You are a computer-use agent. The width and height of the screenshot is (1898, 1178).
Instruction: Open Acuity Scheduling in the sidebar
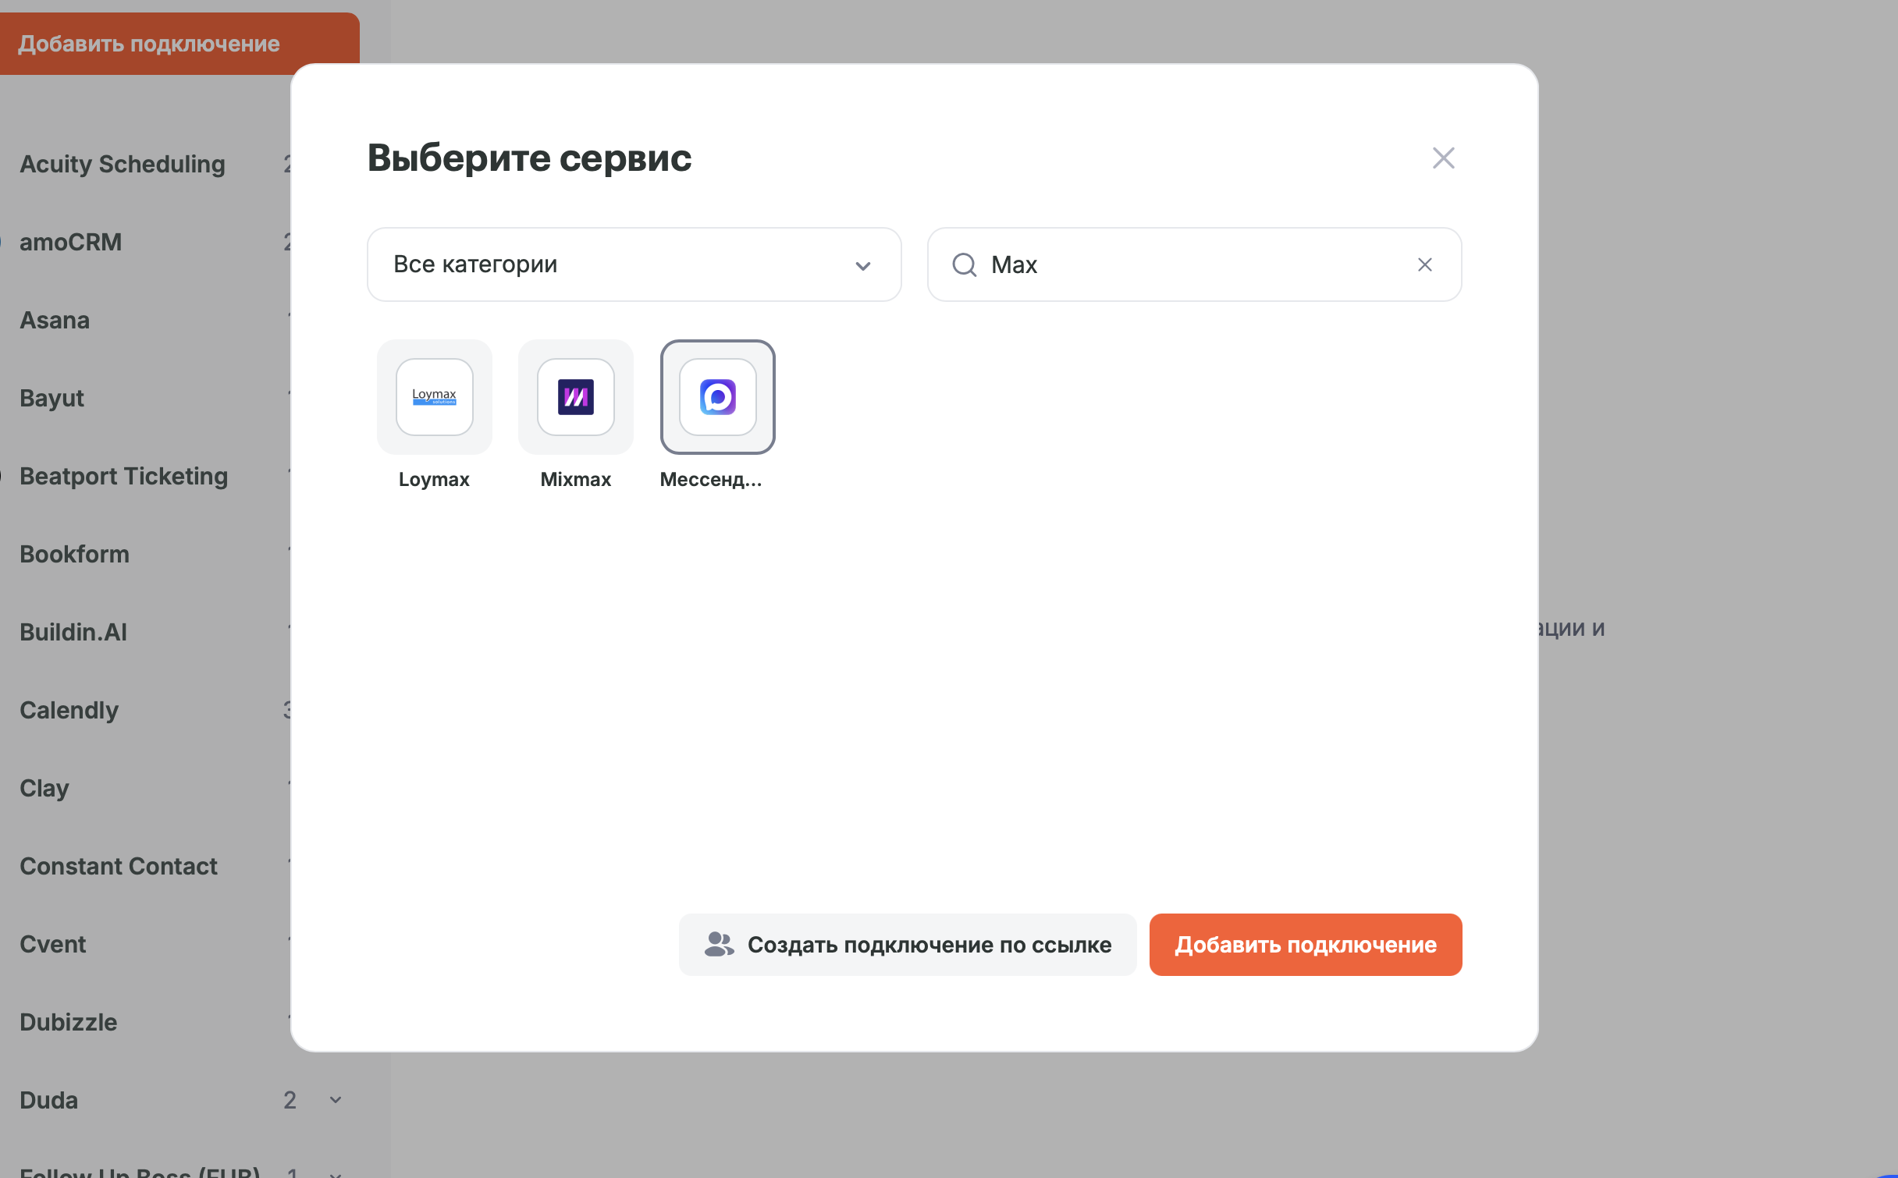tap(123, 164)
